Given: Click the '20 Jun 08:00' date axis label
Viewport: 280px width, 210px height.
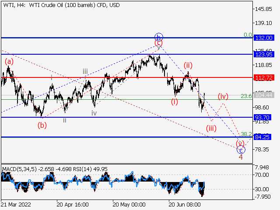Looking at the screenshot, I should (x=185, y=204).
